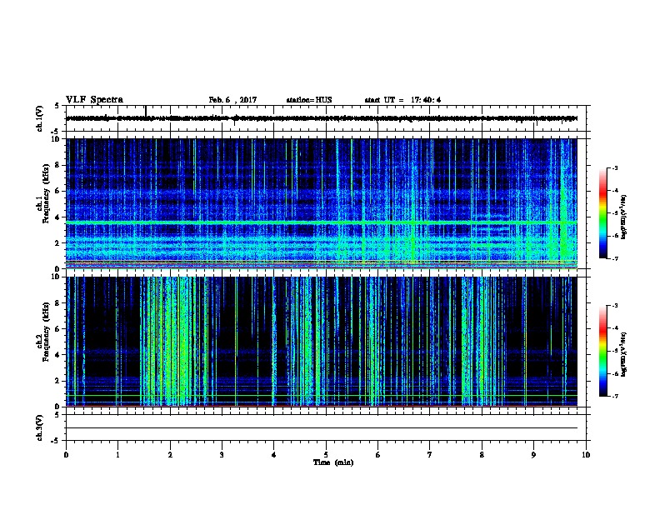Select the date text "Feb. 6 , 2017"
Screen dimensions: 660x510
click(x=232, y=100)
